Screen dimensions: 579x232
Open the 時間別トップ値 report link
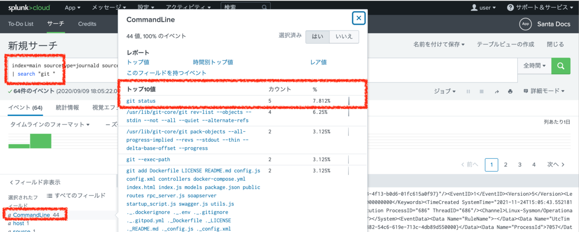point(213,62)
